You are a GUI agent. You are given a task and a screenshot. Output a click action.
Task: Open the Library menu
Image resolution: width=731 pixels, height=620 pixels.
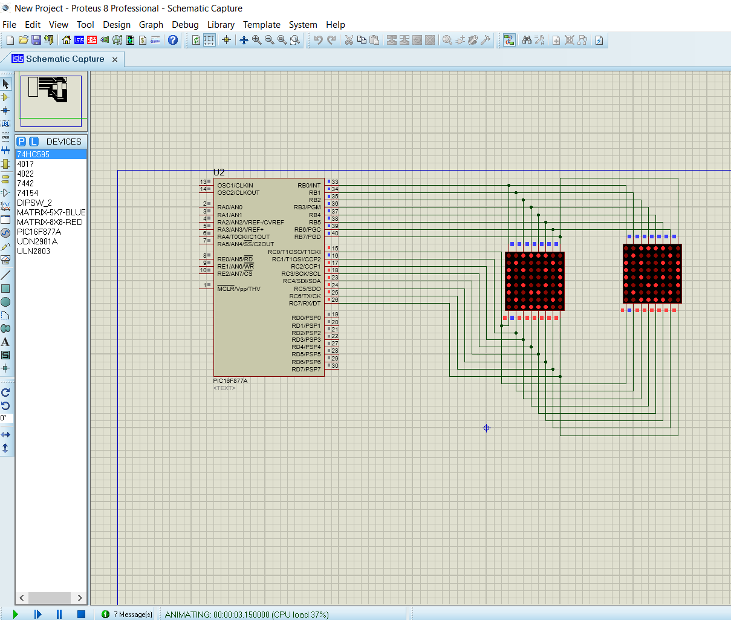coord(221,25)
